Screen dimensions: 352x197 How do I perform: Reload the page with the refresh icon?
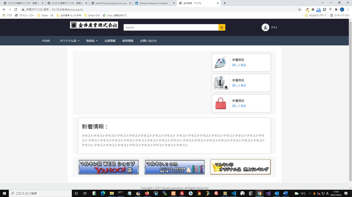click(x=16, y=9)
